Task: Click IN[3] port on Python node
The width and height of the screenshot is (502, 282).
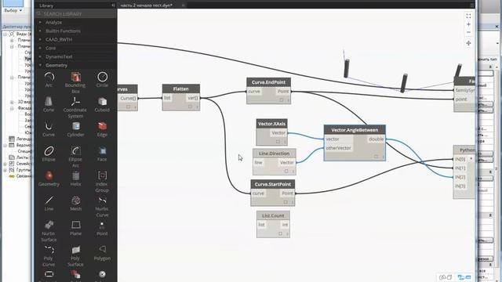Action: pos(460,186)
